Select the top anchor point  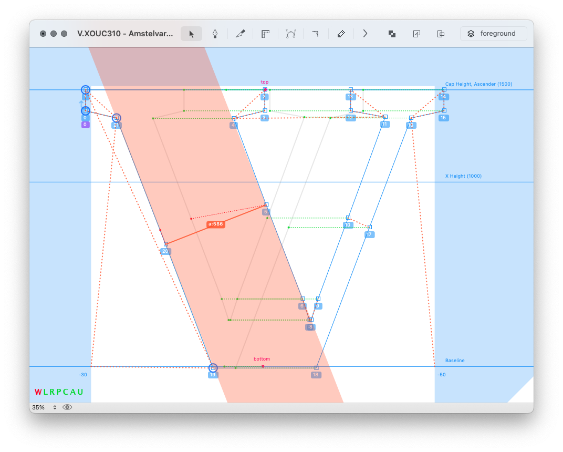pyautogui.click(x=265, y=90)
